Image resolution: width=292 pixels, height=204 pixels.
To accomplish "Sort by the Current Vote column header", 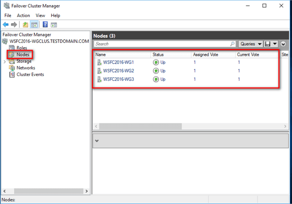I will pyautogui.click(x=257, y=54).
